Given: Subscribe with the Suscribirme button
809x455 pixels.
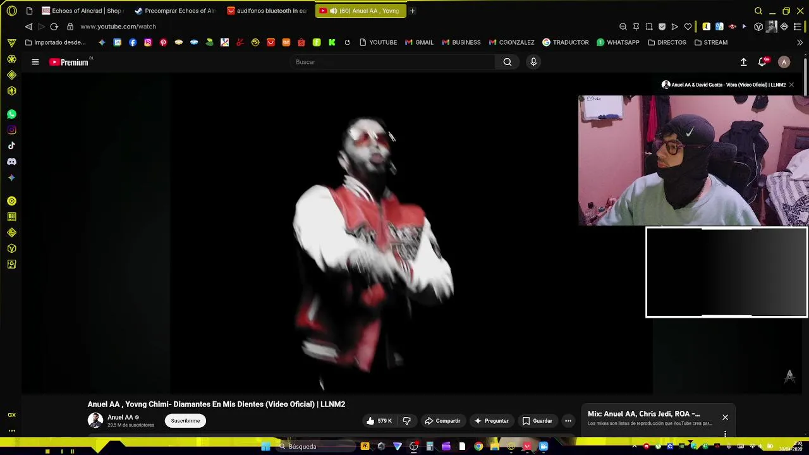Looking at the screenshot, I should pyautogui.click(x=185, y=421).
